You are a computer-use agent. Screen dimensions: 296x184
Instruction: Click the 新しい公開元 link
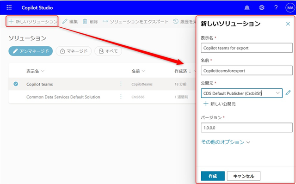[x=219, y=104]
